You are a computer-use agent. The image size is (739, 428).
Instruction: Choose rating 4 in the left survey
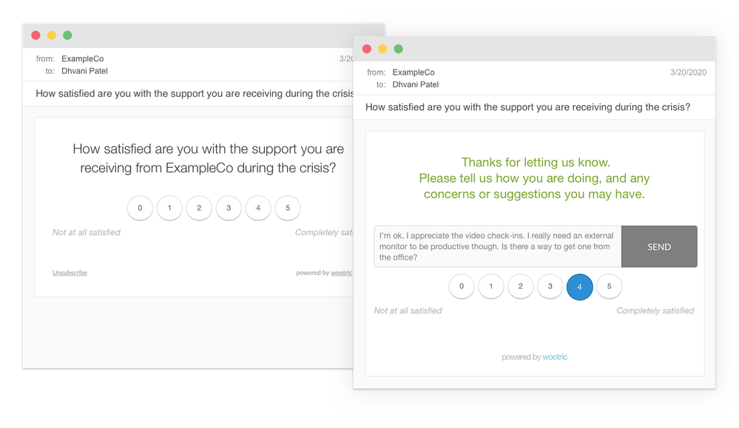pos(258,208)
